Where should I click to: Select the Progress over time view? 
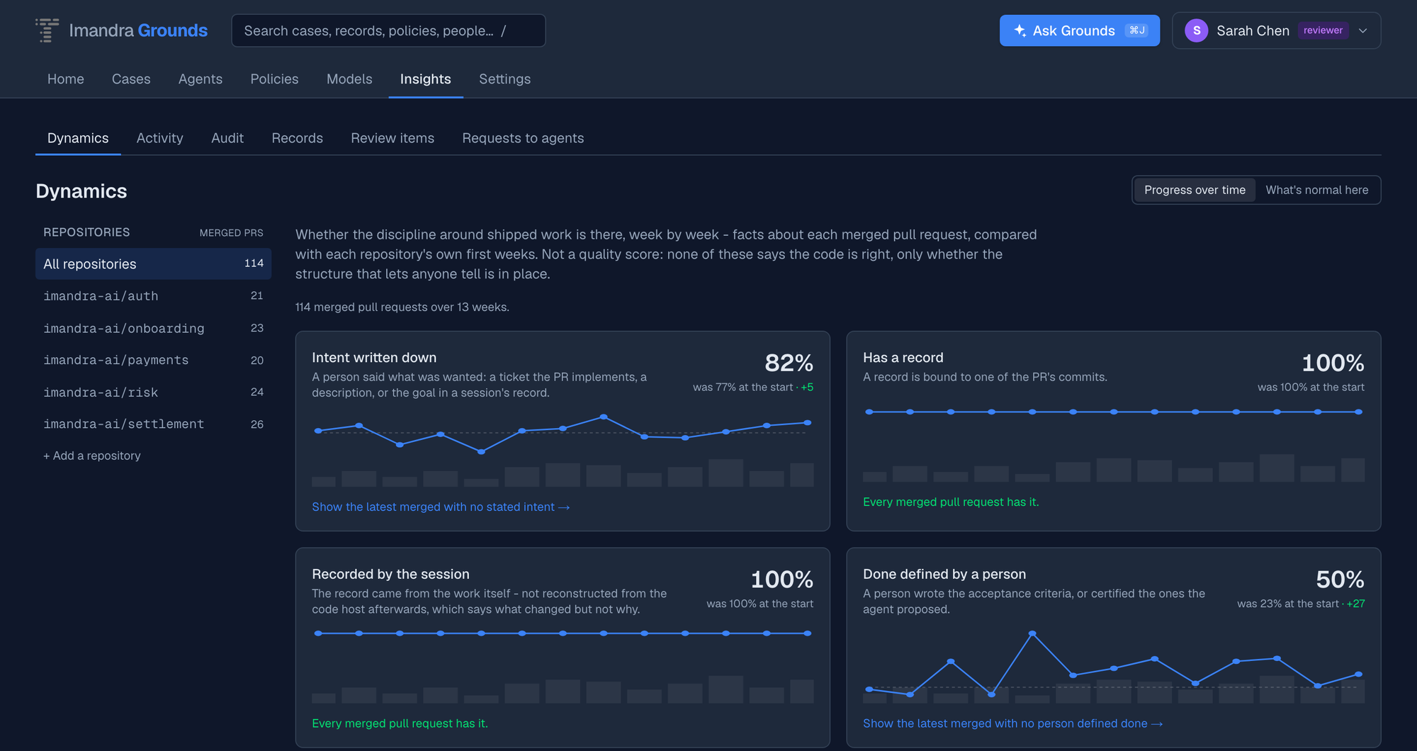coord(1195,190)
